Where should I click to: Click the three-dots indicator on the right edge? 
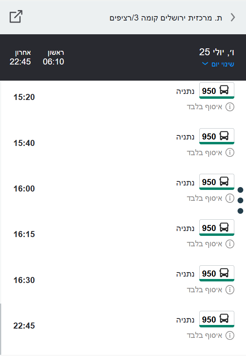[241, 200]
